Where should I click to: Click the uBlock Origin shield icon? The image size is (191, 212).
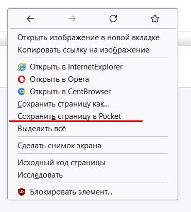(22, 192)
